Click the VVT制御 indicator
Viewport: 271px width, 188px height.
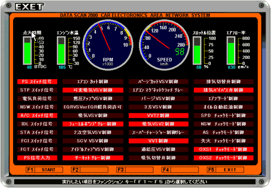(158, 141)
